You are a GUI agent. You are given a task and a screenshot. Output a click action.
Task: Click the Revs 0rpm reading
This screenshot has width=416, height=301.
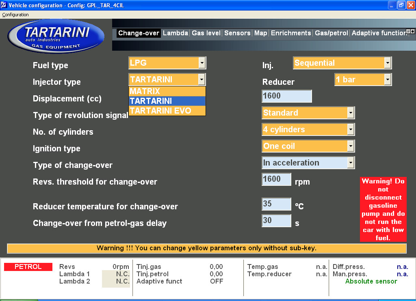coord(121,267)
